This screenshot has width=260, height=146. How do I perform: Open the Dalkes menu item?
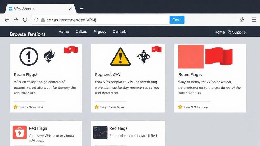[x=81, y=32]
